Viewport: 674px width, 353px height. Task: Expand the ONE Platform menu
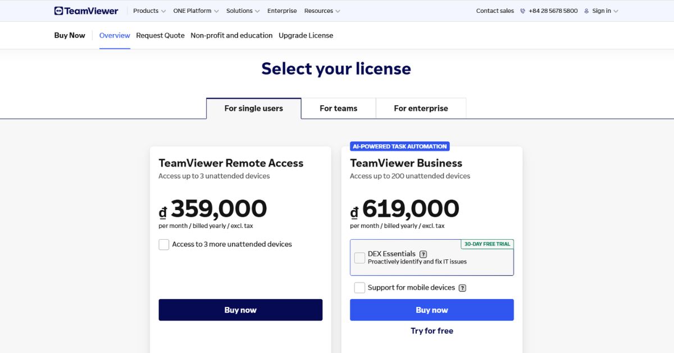196,11
